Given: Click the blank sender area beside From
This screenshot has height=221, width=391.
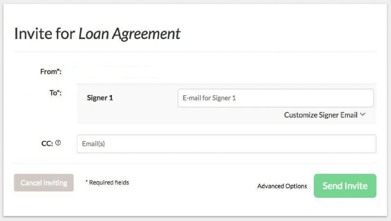Looking at the screenshot, I should coord(118,71).
